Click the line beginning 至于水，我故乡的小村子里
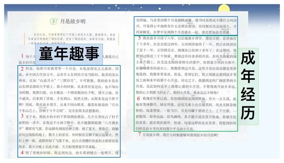 click(x=72, y=117)
